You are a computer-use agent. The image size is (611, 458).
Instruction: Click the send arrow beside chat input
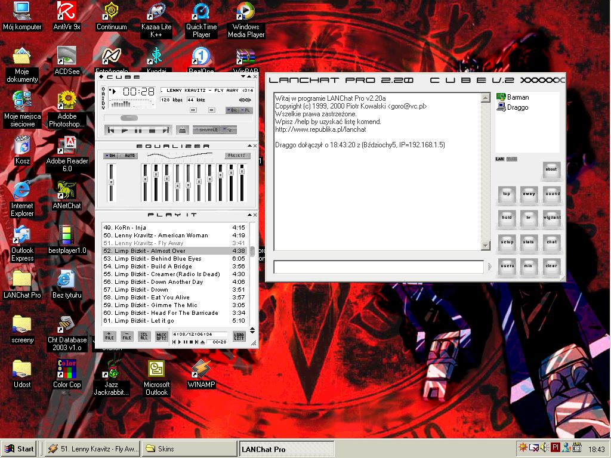pyautogui.click(x=490, y=267)
